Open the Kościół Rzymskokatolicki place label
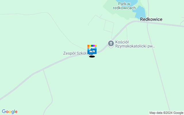 pos(135,44)
